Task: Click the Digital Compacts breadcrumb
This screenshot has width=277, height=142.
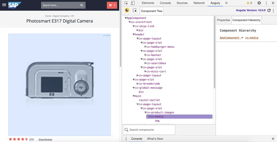Action: point(61,16)
